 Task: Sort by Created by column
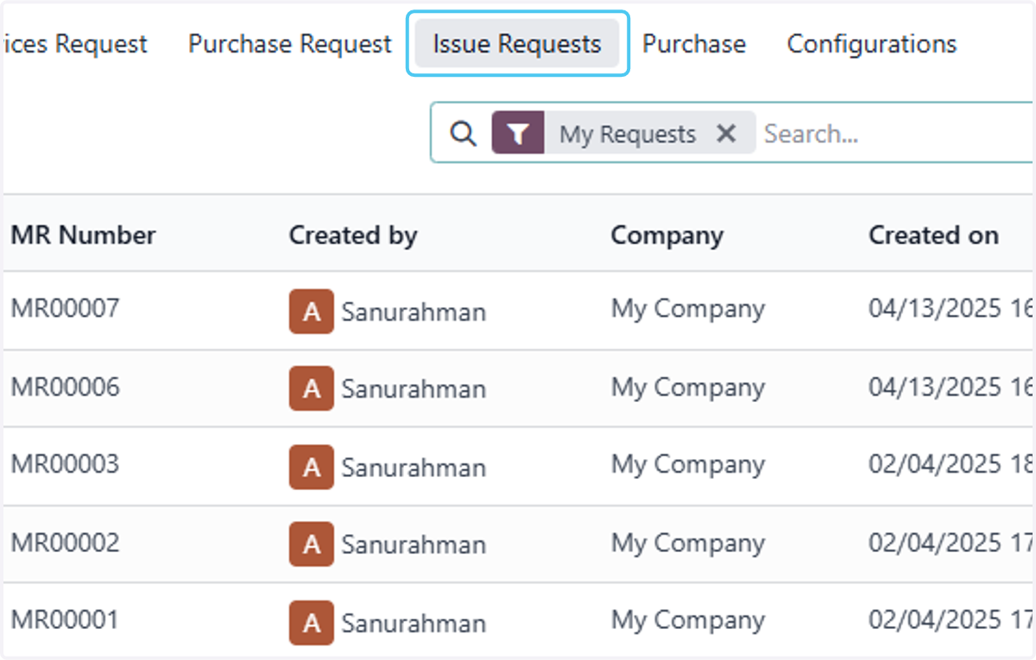coord(353,235)
